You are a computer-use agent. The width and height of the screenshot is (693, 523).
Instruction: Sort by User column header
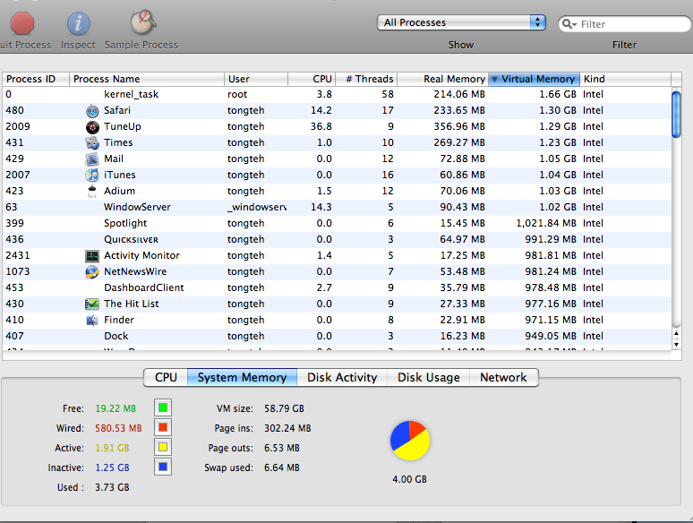coord(256,79)
